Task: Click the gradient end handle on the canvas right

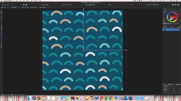Action: pyautogui.click(x=126, y=50)
